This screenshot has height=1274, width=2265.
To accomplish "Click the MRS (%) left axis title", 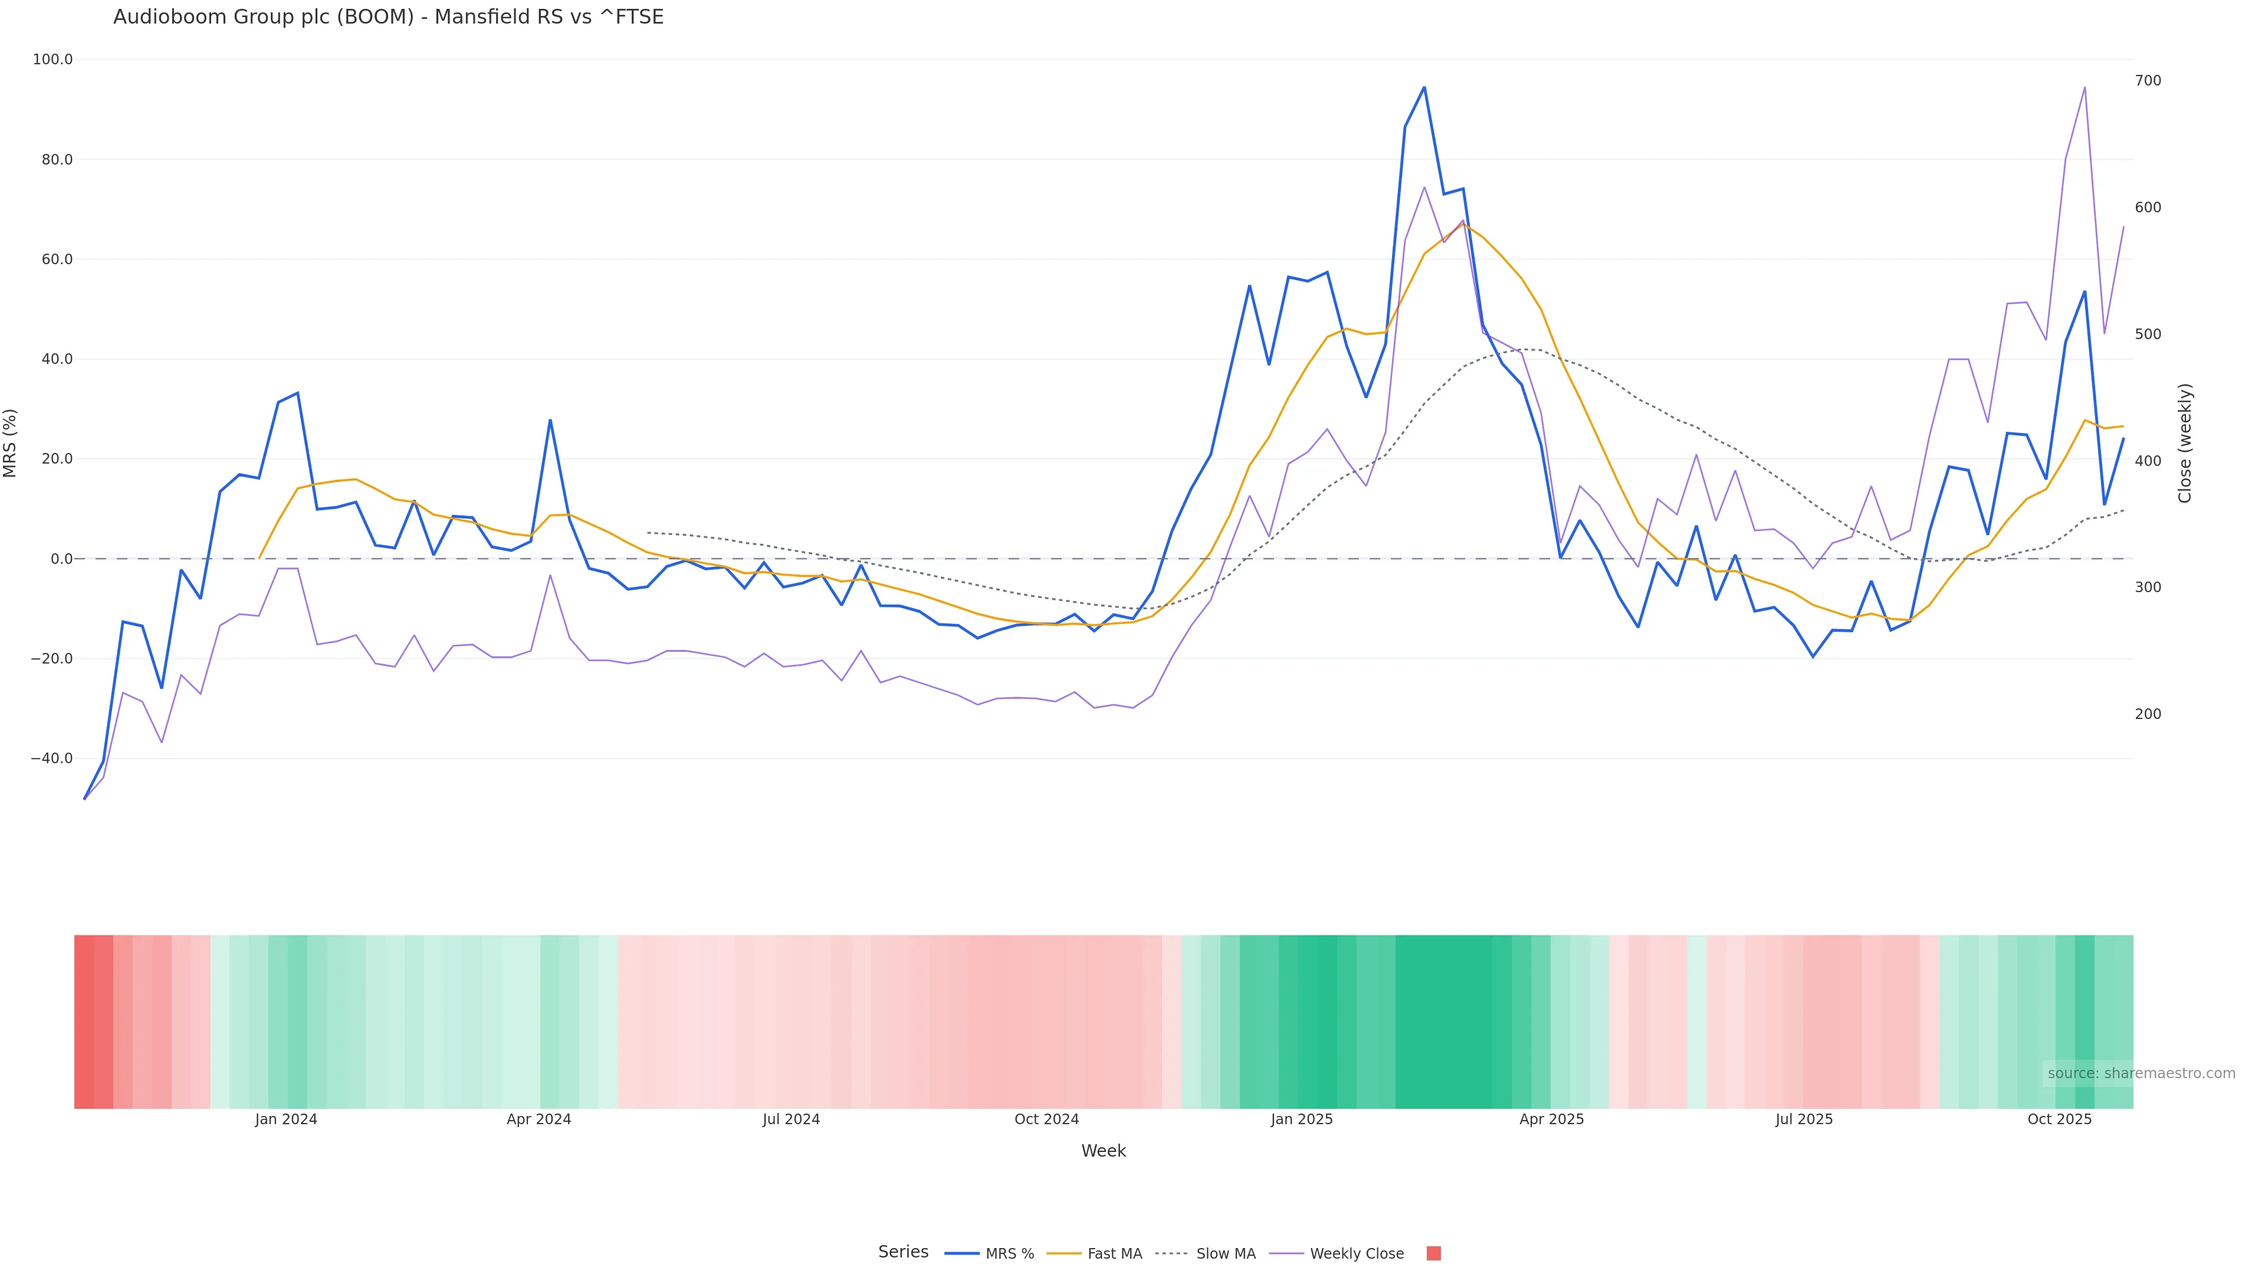I will pos(11,442).
